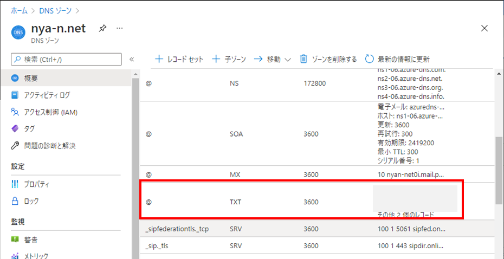Screen dimensions: 504x259
Task: Go to DNS ゾーン breadcrumb link
Action: [x=56, y=11]
